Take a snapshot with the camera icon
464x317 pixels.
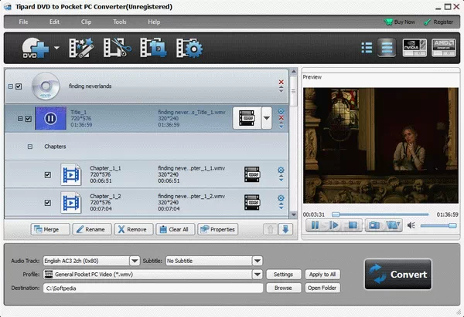[x=373, y=225]
